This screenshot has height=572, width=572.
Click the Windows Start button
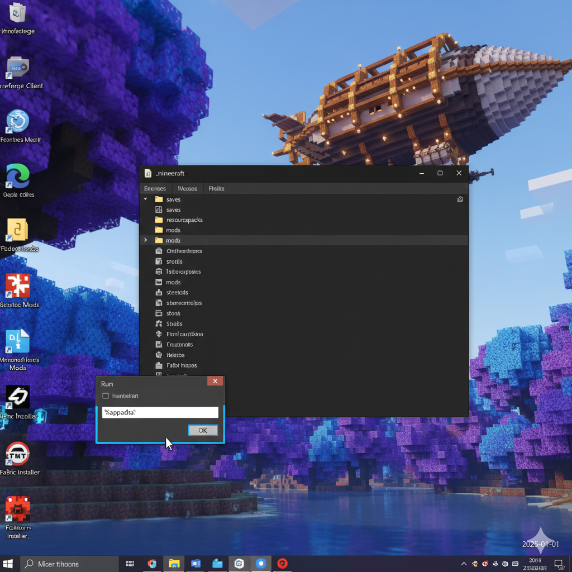(x=8, y=564)
